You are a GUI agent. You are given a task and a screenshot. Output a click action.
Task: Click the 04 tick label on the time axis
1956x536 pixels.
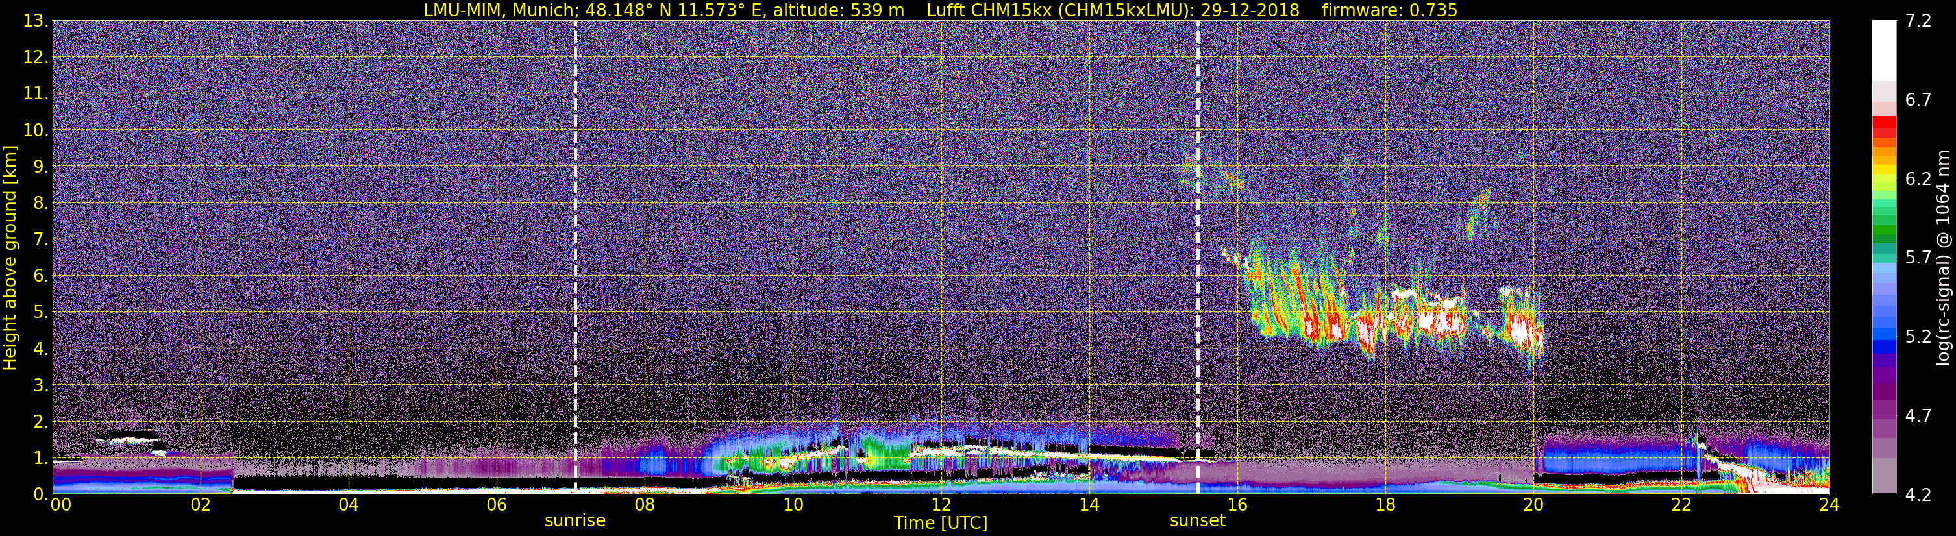pos(349,506)
